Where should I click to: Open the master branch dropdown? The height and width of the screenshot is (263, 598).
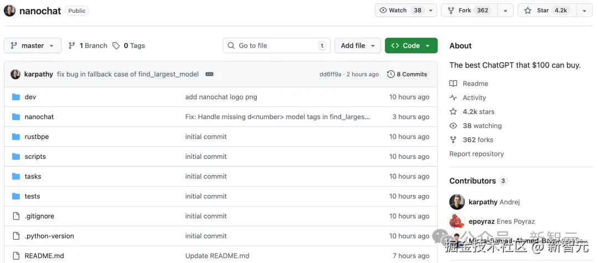[33, 46]
